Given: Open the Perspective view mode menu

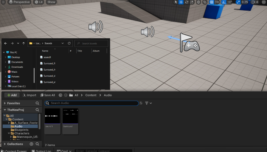Looking at the screenshot, I should [19, 2].
